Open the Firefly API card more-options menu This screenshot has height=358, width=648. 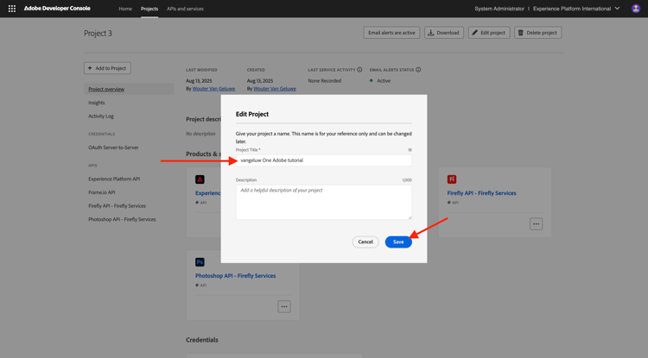pyautogui.click(x=536, y=224)
